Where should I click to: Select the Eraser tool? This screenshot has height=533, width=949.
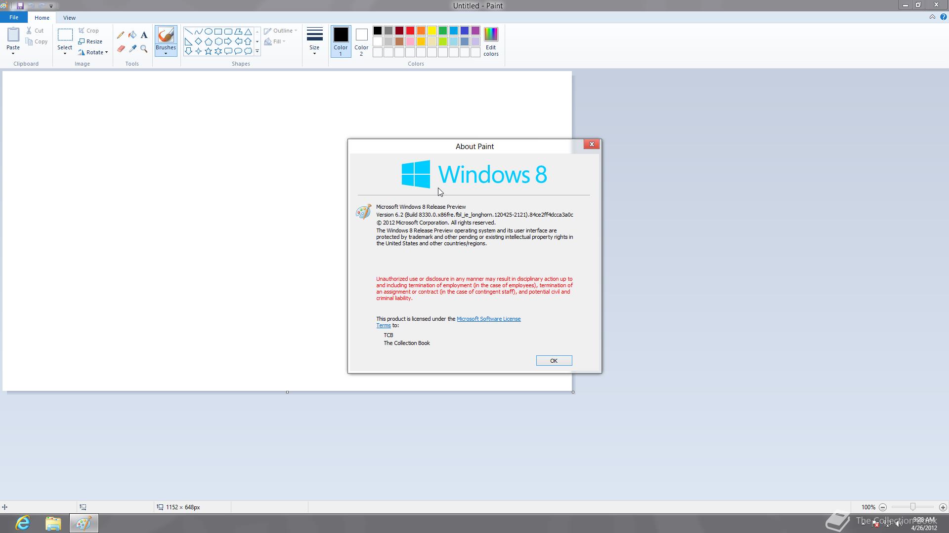tap(121, 49)
